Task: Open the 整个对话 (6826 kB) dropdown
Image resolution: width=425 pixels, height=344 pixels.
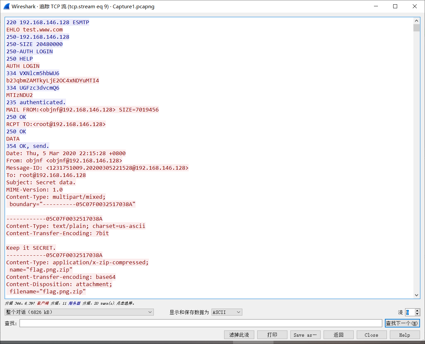Action: tap(79, 312)
